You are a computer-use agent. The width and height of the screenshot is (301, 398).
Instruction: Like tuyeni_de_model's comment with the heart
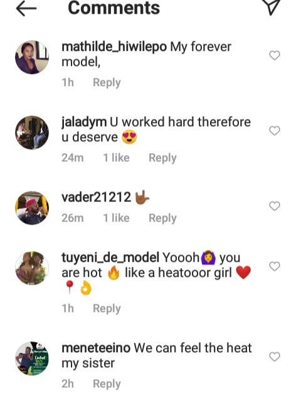[275, 266]
